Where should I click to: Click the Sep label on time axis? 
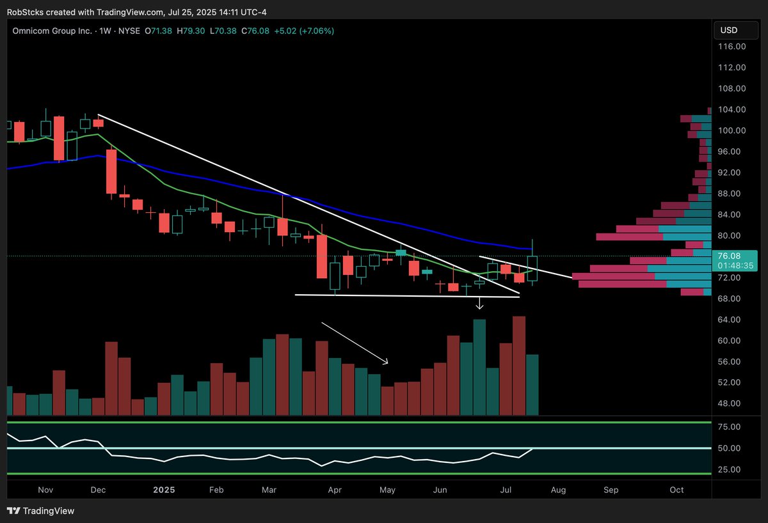(611, 490)
